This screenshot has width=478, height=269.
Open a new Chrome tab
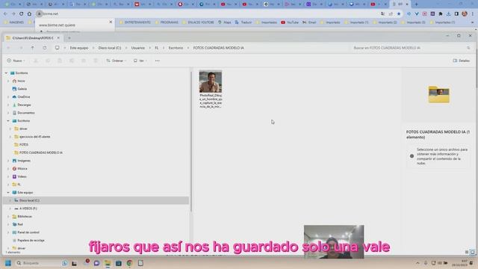pos(417,4)
